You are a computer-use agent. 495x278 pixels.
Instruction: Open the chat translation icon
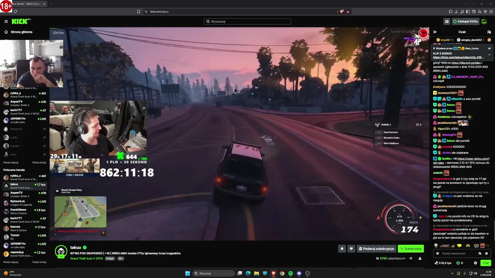coord(480,254)
